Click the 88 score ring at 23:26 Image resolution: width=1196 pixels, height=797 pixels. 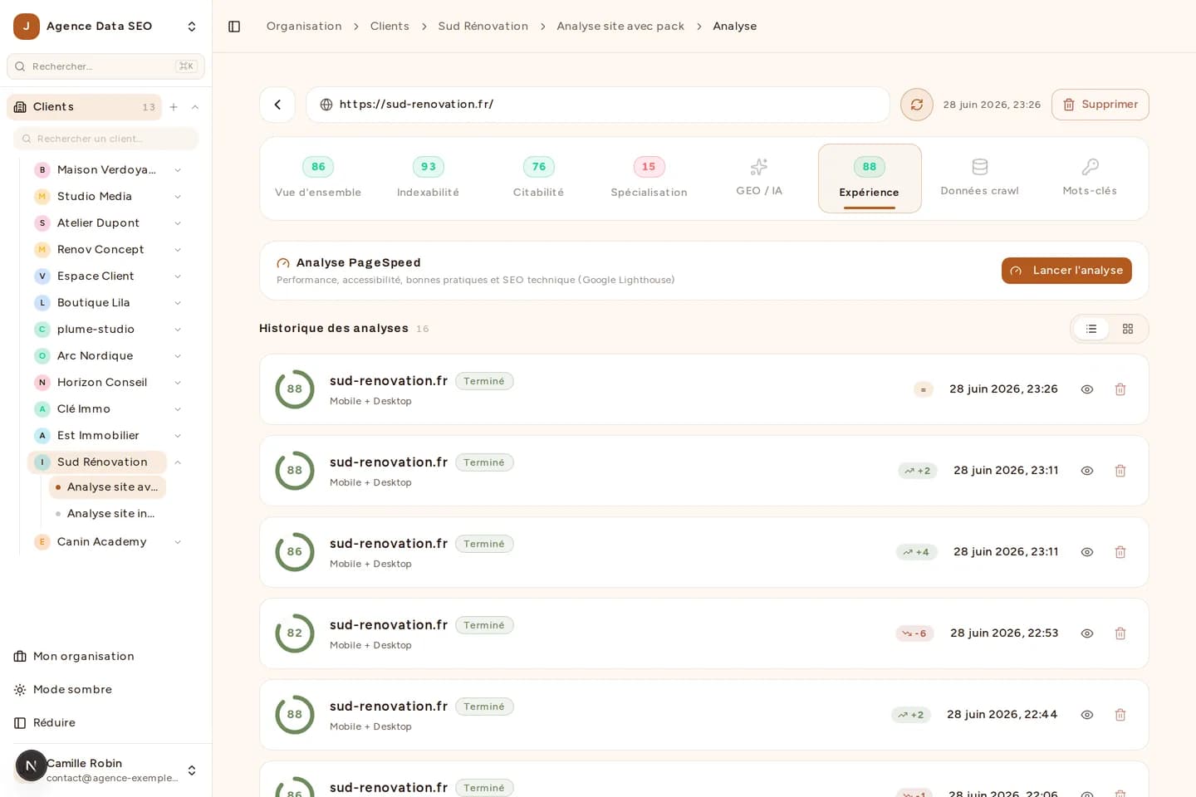[x=295, y=389]
